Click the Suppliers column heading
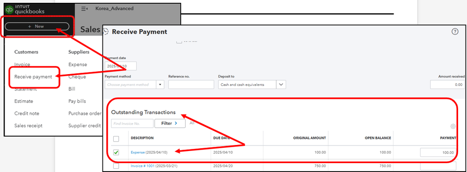Viewport: 467px width, 172px height. pyautogui.click(x=79, y=52)
